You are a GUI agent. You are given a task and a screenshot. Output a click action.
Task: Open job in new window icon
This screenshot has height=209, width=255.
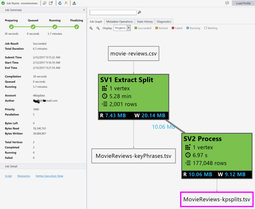51,3
